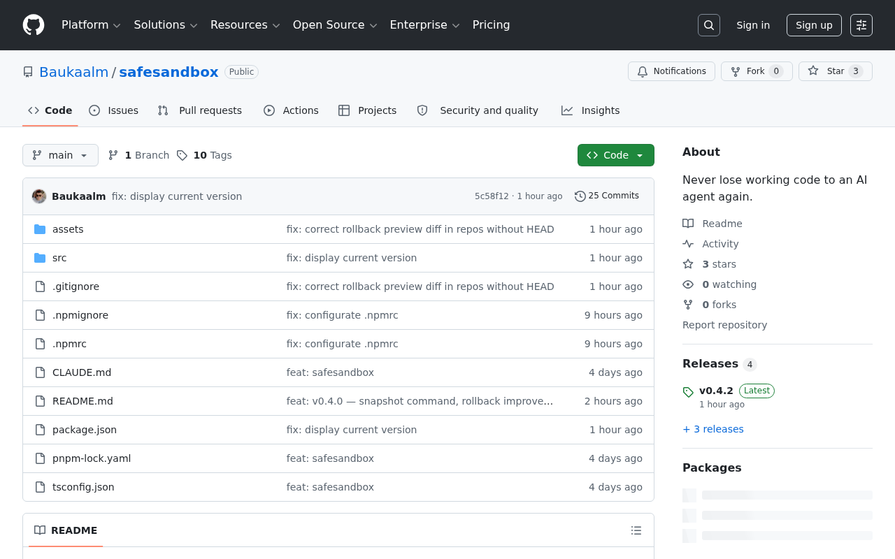Open the README.md commit message about v0.4.0

tap(420, 401)
